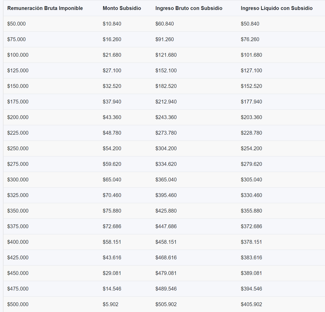This screenshot has width=325, height=312.
Task: Select the $425.000 remuneration cell
Action: coord(18,258)
